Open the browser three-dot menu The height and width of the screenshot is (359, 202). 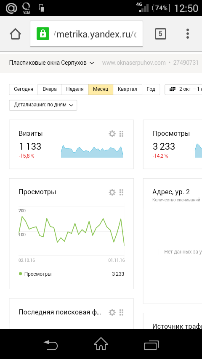188,34
